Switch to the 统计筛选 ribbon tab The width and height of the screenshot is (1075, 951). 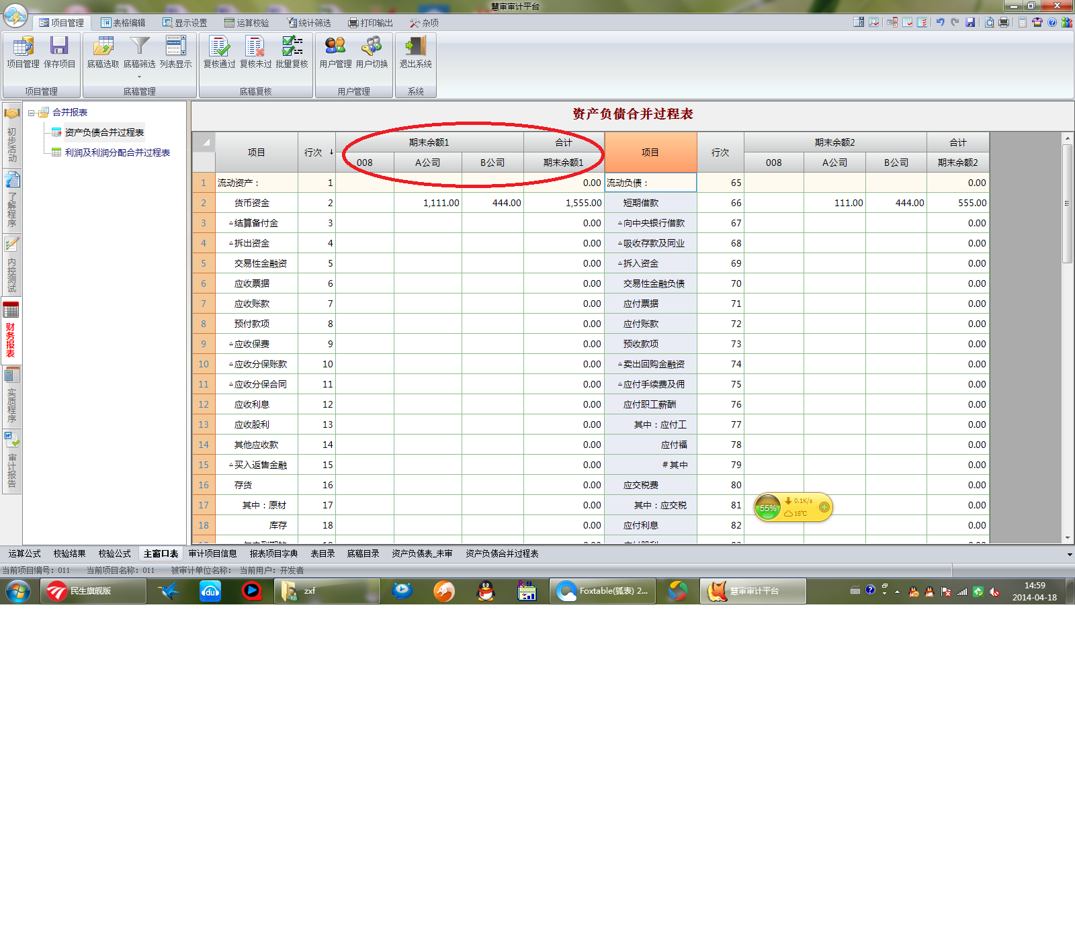tap(309, 23)
